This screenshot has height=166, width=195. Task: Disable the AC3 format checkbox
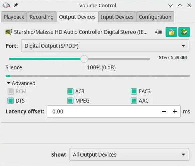(x=70, y=91)
